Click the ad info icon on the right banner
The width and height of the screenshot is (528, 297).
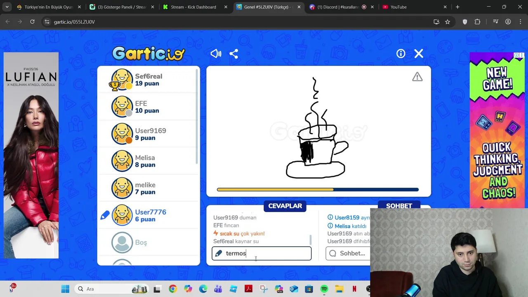click(x=516, y=55)
